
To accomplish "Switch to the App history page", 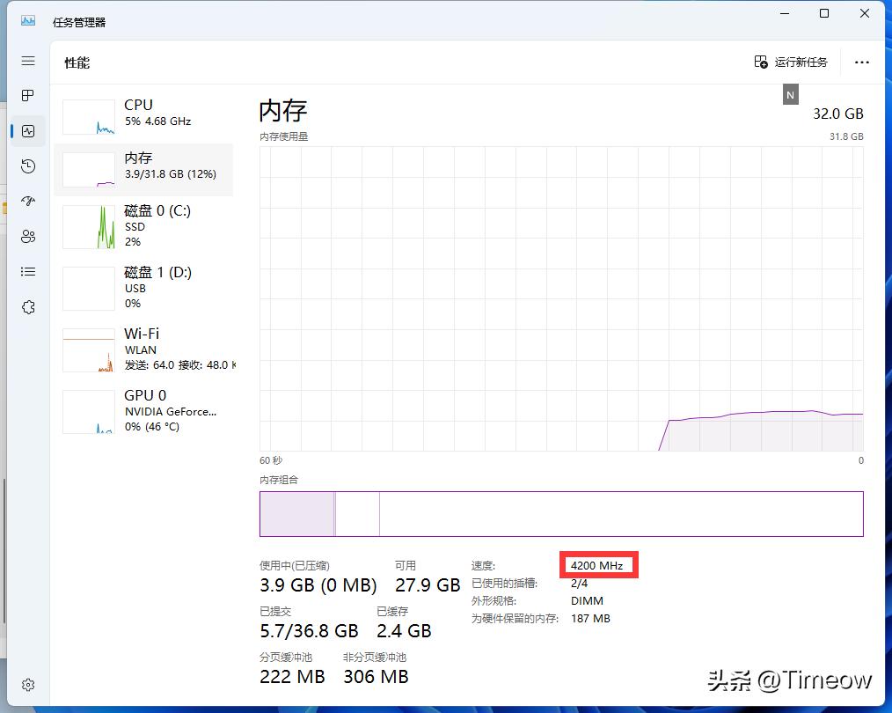I will tap(27, 165).
